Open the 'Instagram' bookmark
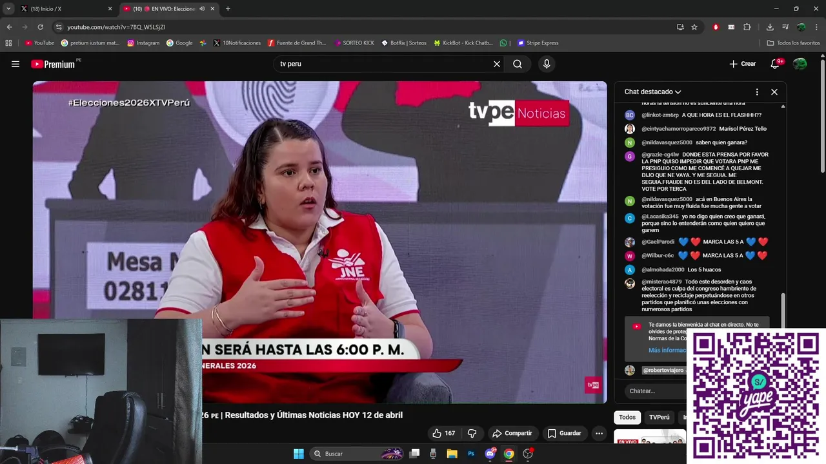Image resolution: width=826 pixels, height=464 pixels. [x=143, y=43]
